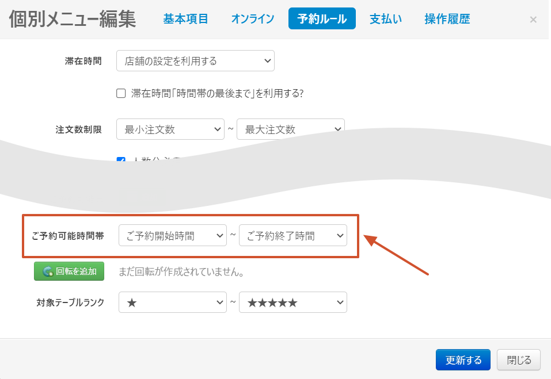Open the maximum table rank five-star dropdown
This screenshot has width=551, height=379.
pos(293,302)
